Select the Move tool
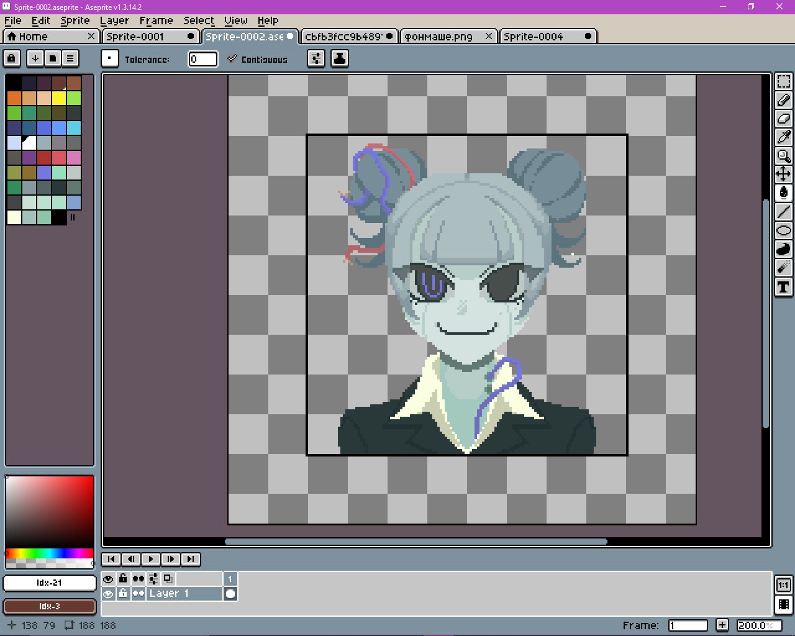The height and width of the screenshot is (636, 795). click(783, 174)
